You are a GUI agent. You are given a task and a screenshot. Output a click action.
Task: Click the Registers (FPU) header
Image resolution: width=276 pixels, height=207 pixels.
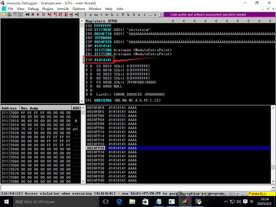click(x=101, y=21)
